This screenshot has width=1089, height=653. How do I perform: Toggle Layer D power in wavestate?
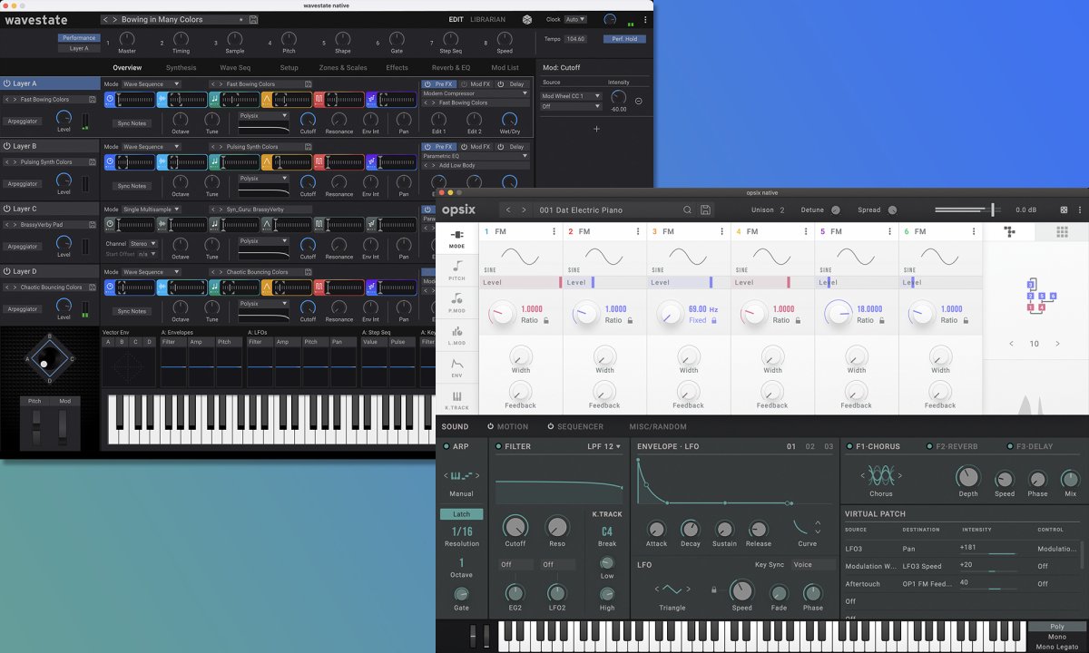click(x=7, y=271)
